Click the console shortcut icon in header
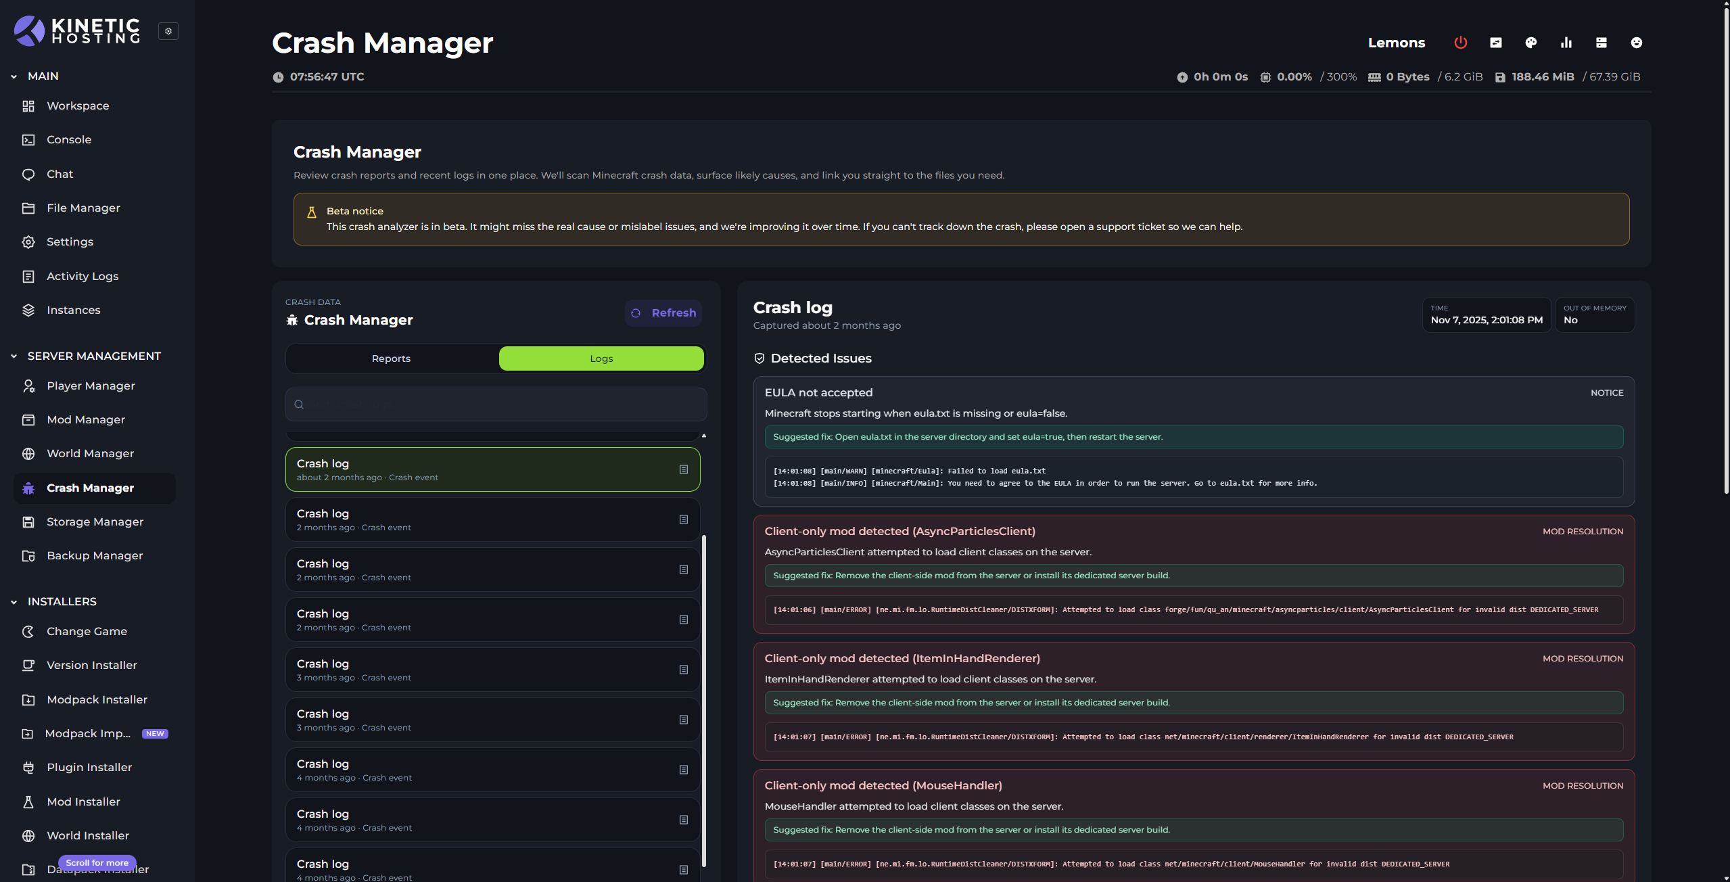This screenshot has height=882, width=1730. (1495, 43)
